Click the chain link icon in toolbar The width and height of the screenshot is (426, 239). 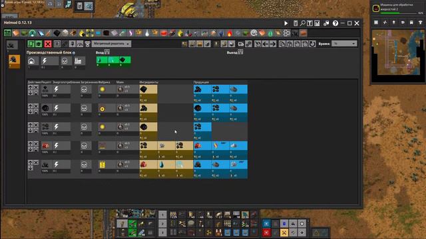248,44
